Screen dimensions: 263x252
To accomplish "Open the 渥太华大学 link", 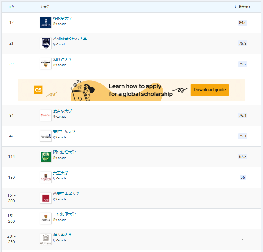I will (62, 235).
